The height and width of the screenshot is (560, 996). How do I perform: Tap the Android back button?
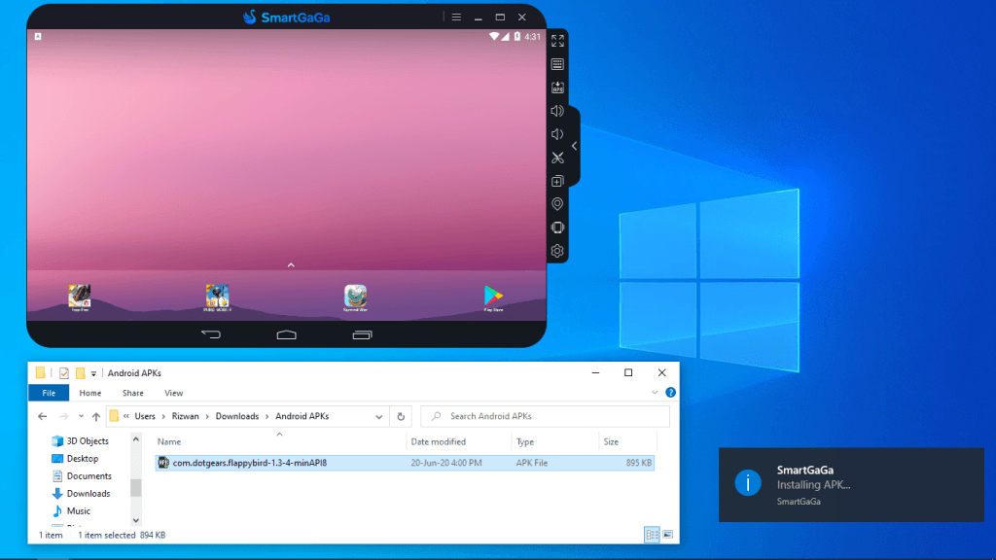point(211,334)
